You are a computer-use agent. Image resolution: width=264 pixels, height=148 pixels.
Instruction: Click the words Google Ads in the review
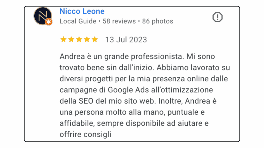tap(128, 90)
